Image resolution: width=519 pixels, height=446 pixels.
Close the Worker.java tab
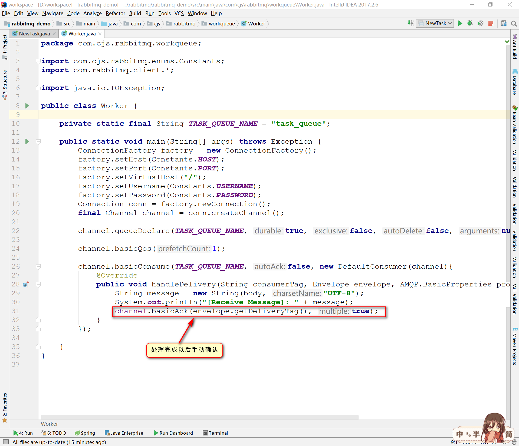pyautogui.click(x=100, y=34)
